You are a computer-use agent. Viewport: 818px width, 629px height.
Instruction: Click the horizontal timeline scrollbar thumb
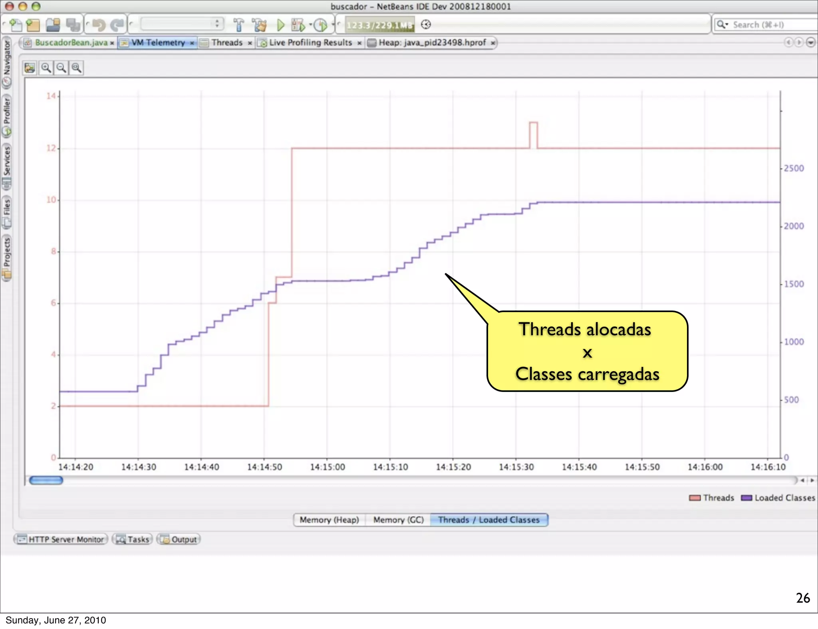click(46, 480)
